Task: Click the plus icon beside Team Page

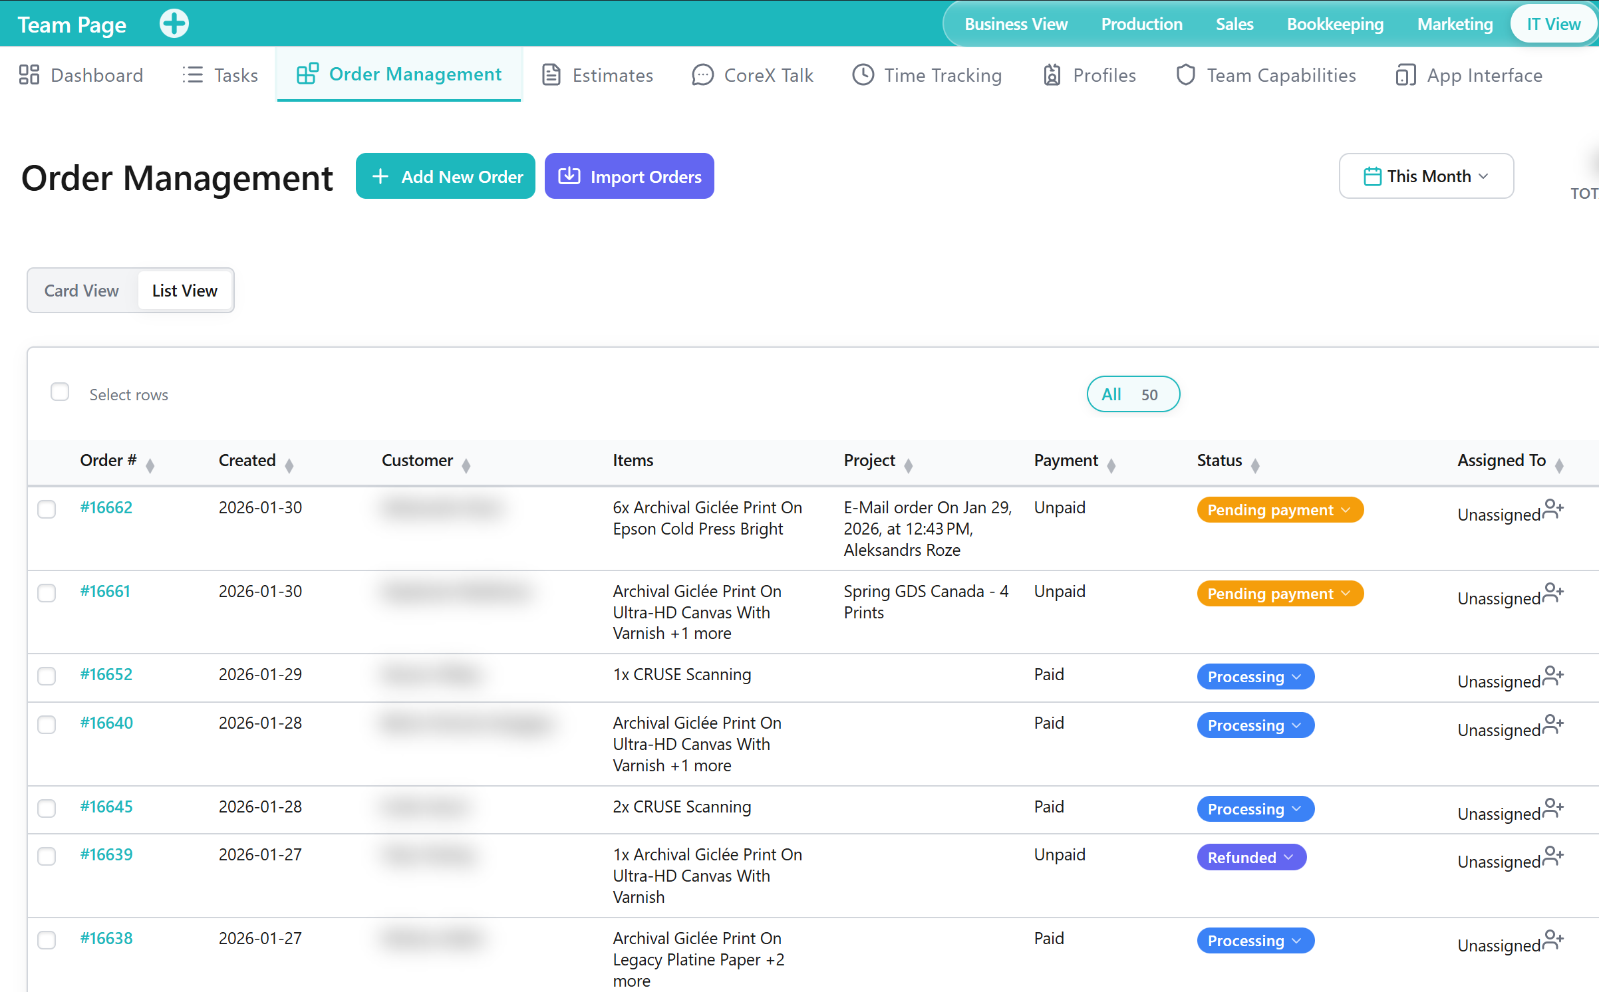Action: [174, 24]
